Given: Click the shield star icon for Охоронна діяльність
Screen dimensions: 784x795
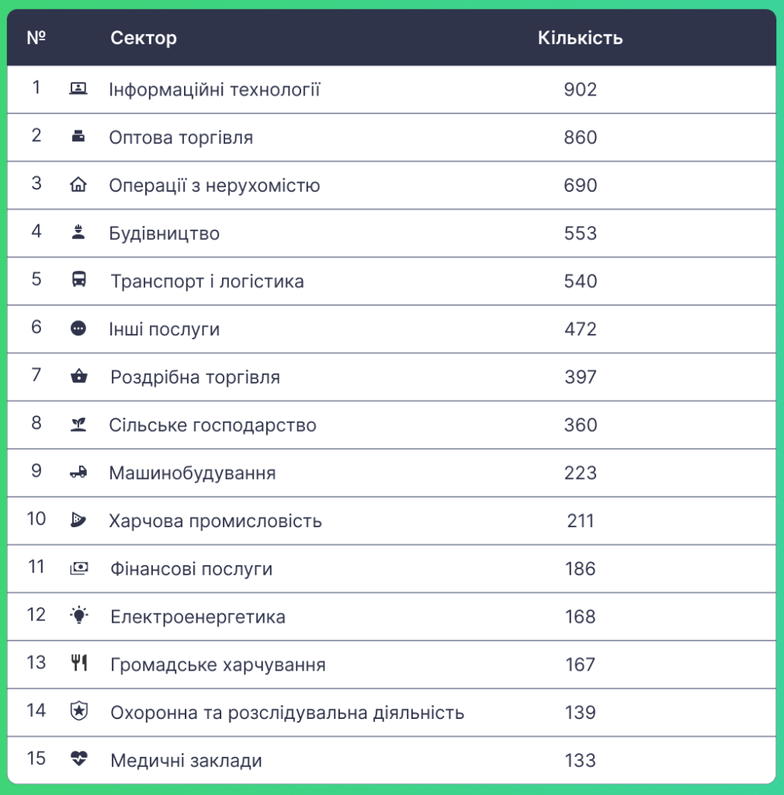Looking at the screenshot, I should pyautogui.click(x=78, y=711).
